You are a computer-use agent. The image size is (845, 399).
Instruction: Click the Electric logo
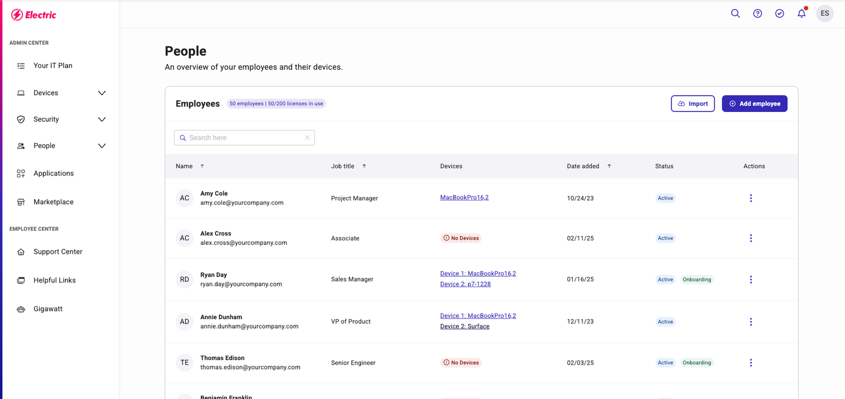pyautogui.click(x=34, y=14)
